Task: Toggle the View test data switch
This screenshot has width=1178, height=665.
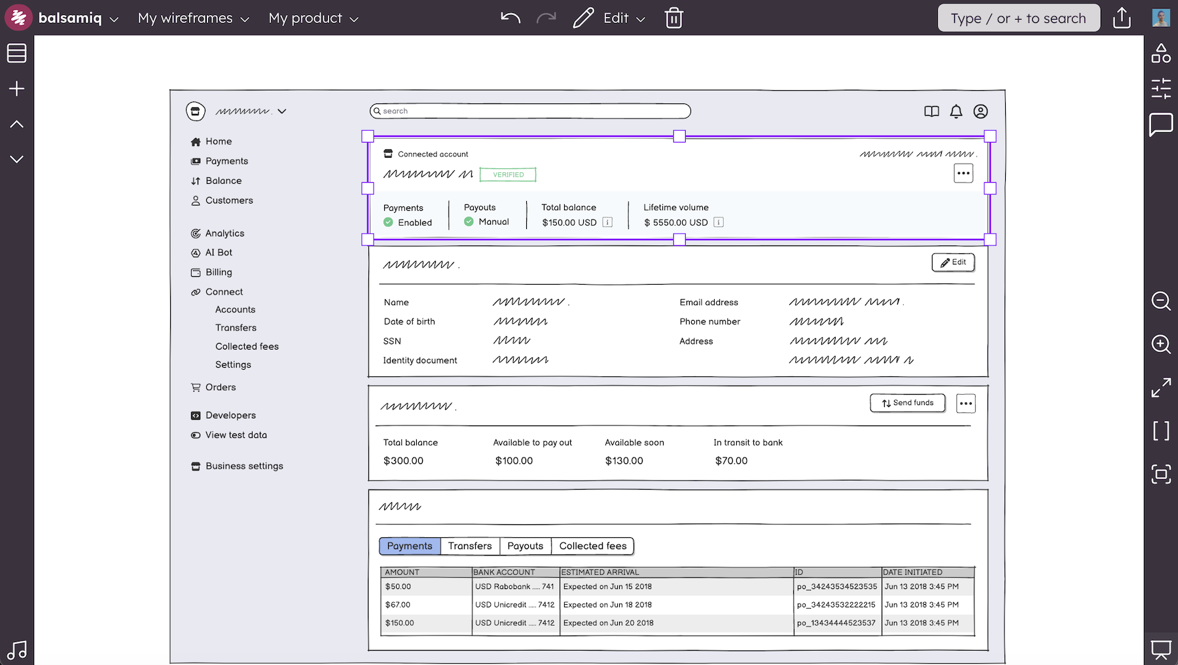Action: click(196, 435)
